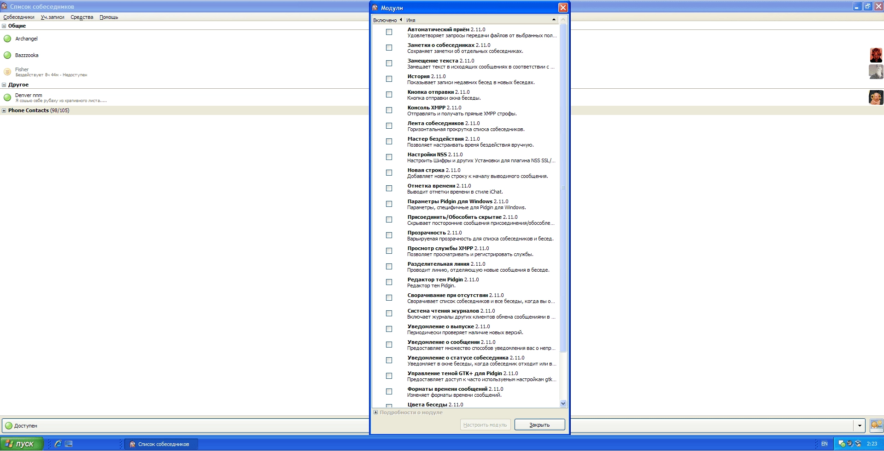
Task: Collapse the Общие group
Action: tap(4, 26)
